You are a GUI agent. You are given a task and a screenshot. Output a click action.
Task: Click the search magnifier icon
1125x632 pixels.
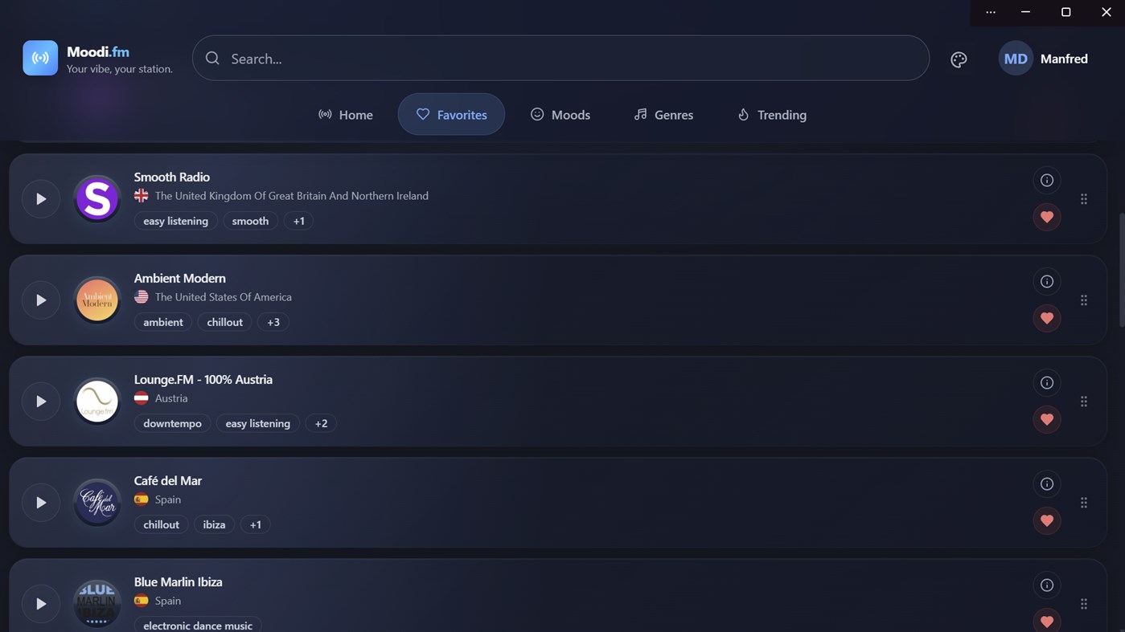coord(212,58)
